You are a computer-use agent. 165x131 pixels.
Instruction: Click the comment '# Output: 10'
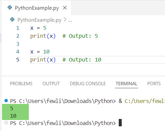[82, 60]
